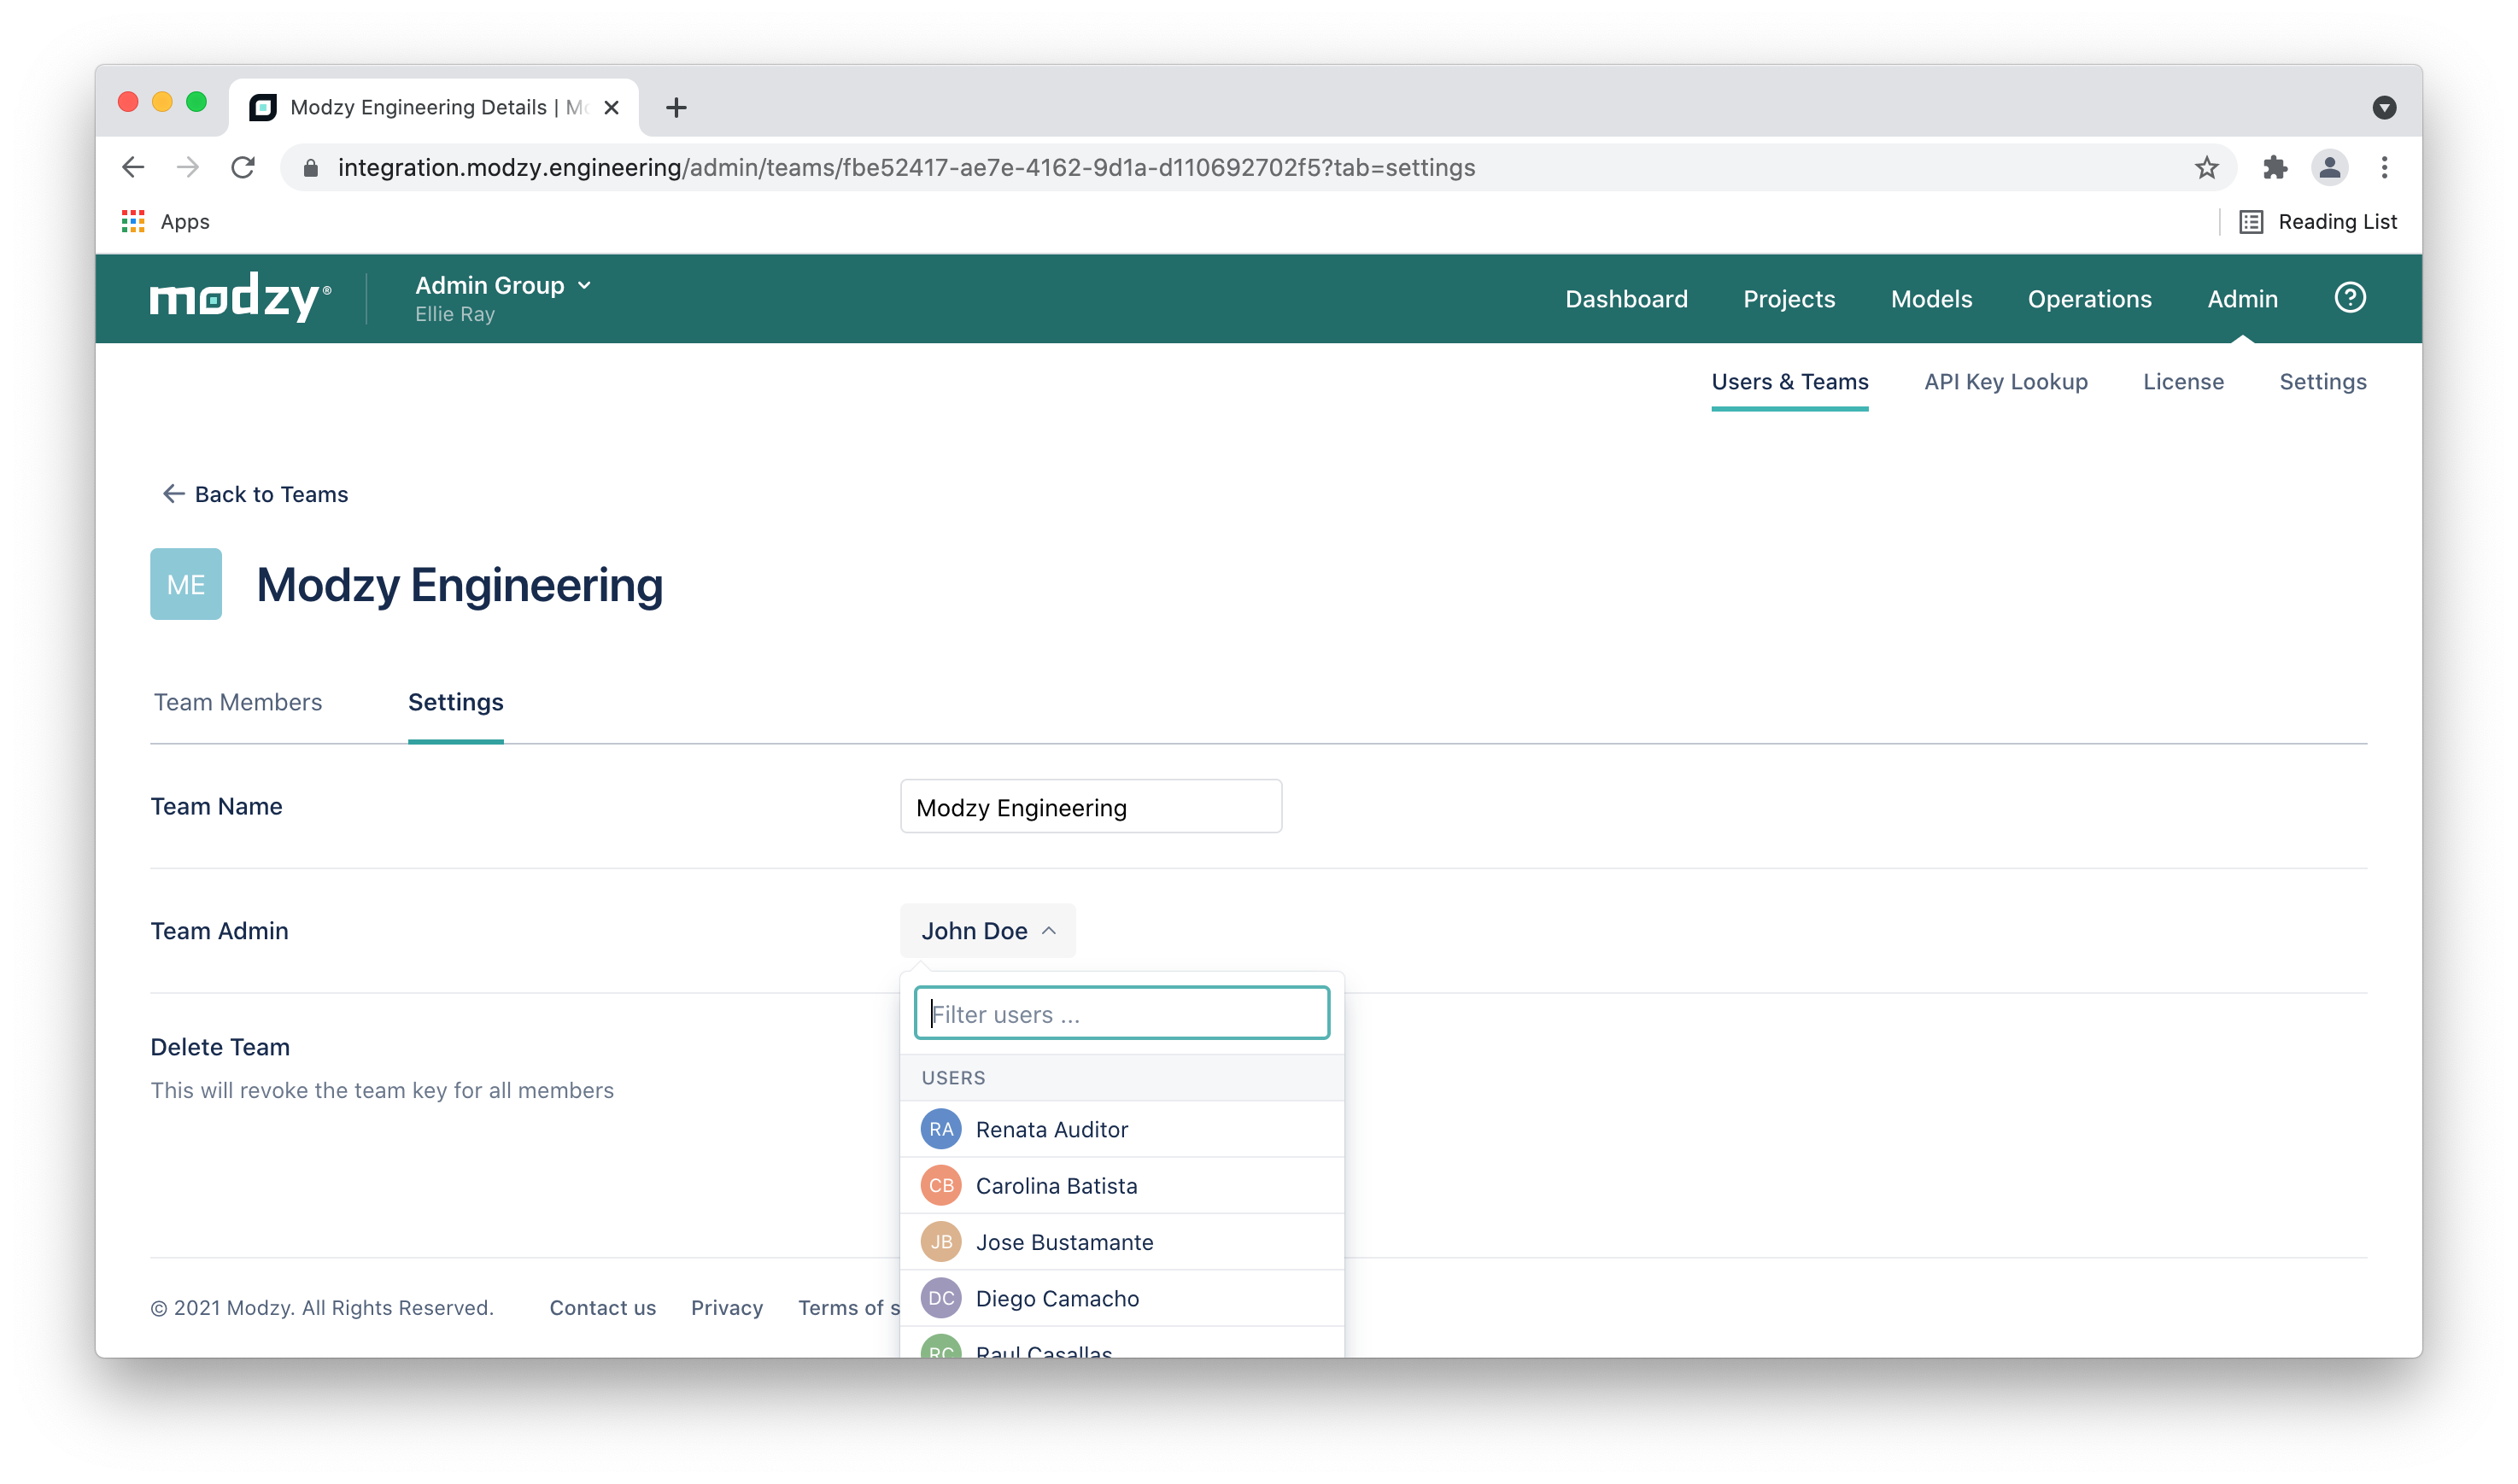Open Chrome three-dot menu

click(2384, 168)
